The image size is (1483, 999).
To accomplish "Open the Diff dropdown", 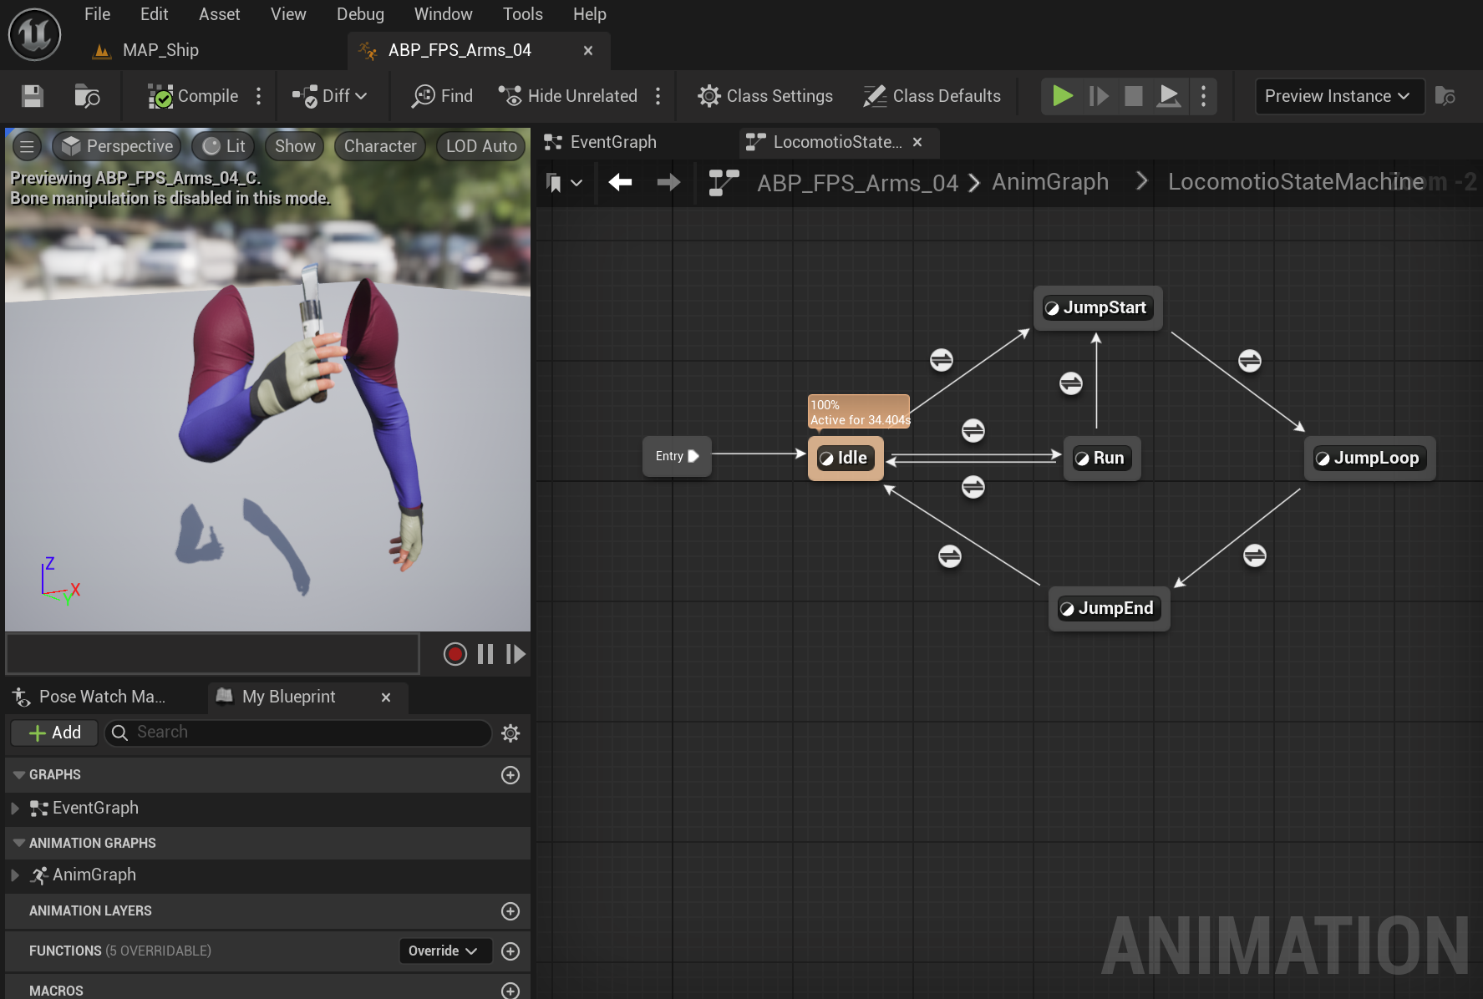I will tap(330, 96).
